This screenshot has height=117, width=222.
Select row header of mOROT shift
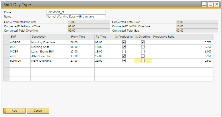click(x=6, y=42)
